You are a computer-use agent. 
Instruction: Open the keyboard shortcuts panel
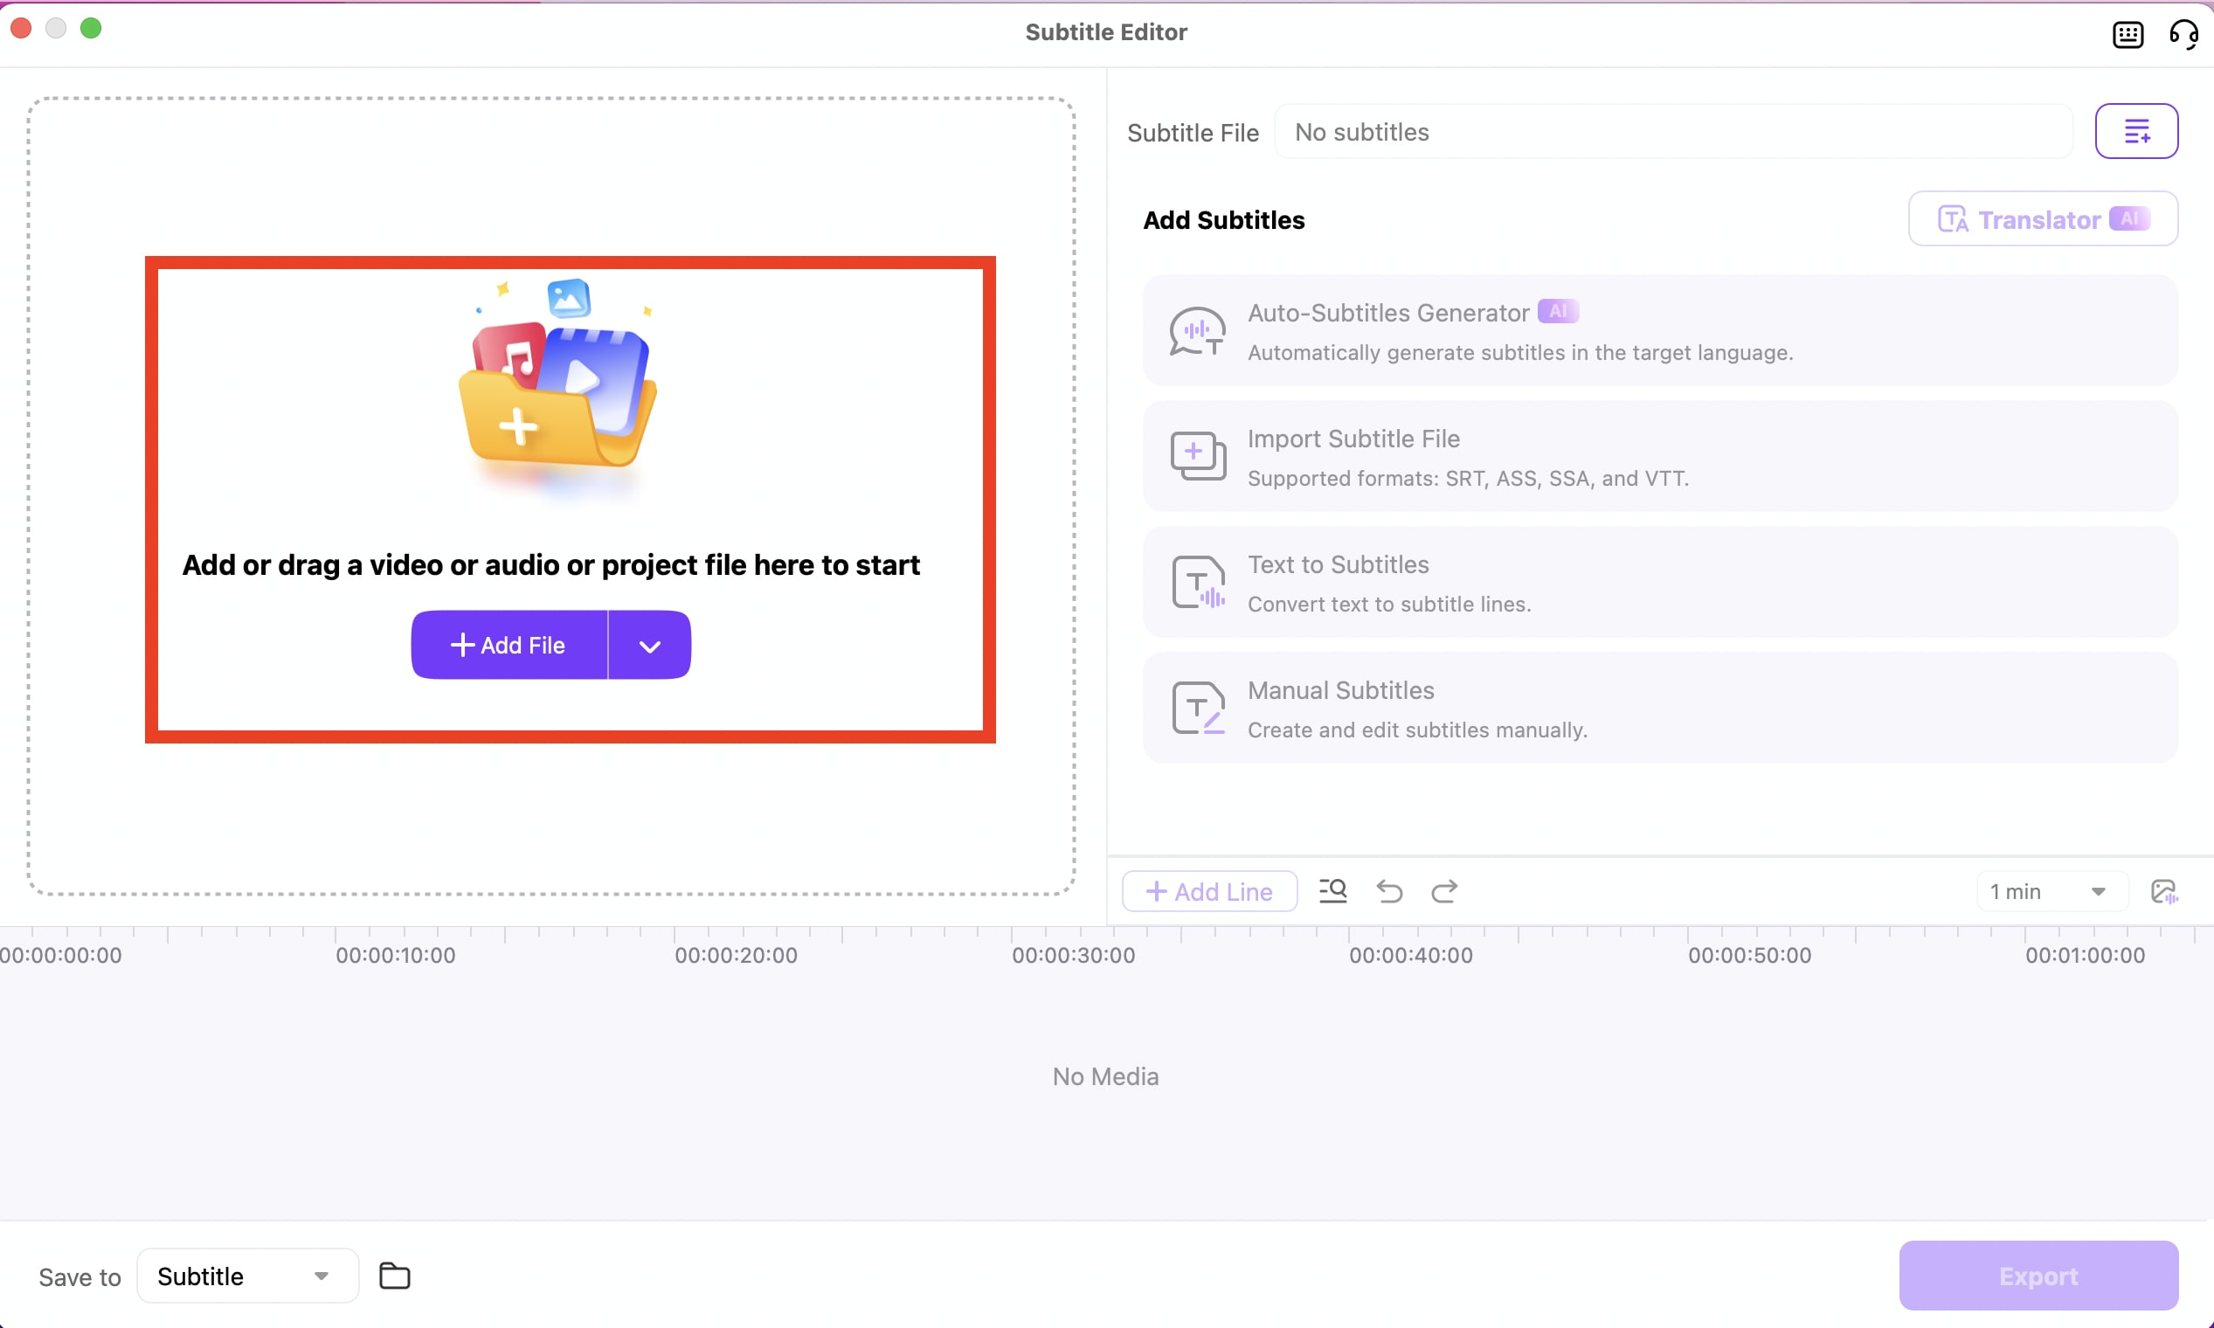(x=2128, y=34)
